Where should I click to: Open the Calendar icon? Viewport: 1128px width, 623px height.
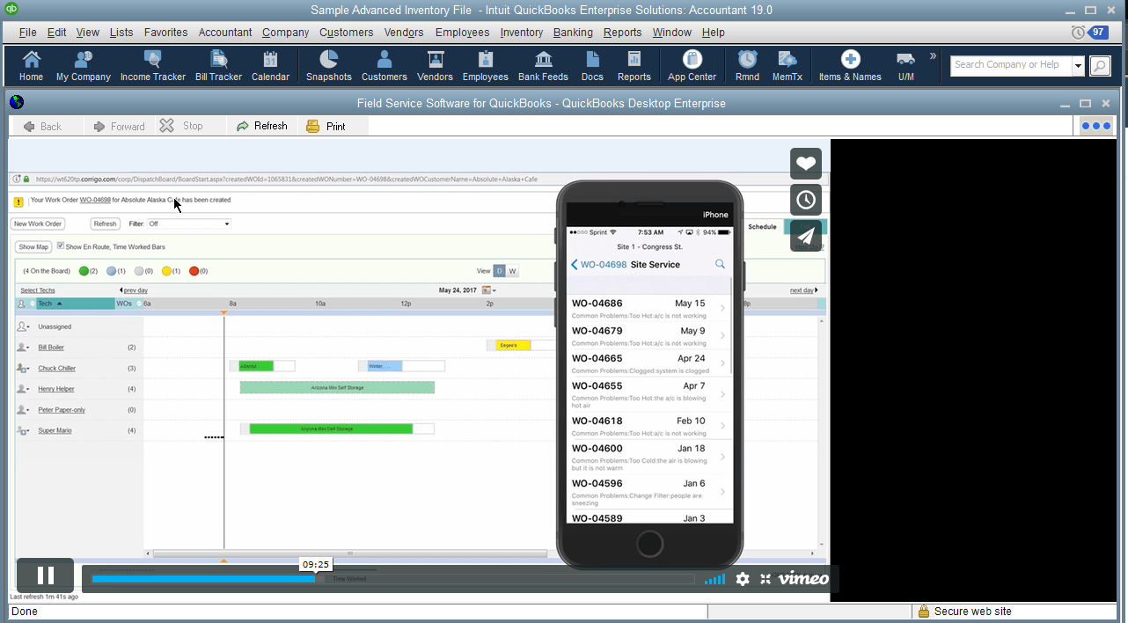click(270, 66)
